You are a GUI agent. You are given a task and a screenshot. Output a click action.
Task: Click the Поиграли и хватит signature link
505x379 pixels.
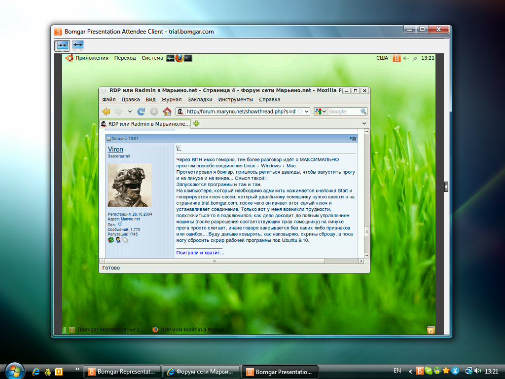coord(200,253)
